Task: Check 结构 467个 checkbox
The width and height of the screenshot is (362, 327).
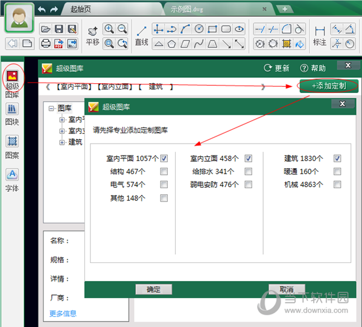Action: pyautogui.click(x=164, y=171)
